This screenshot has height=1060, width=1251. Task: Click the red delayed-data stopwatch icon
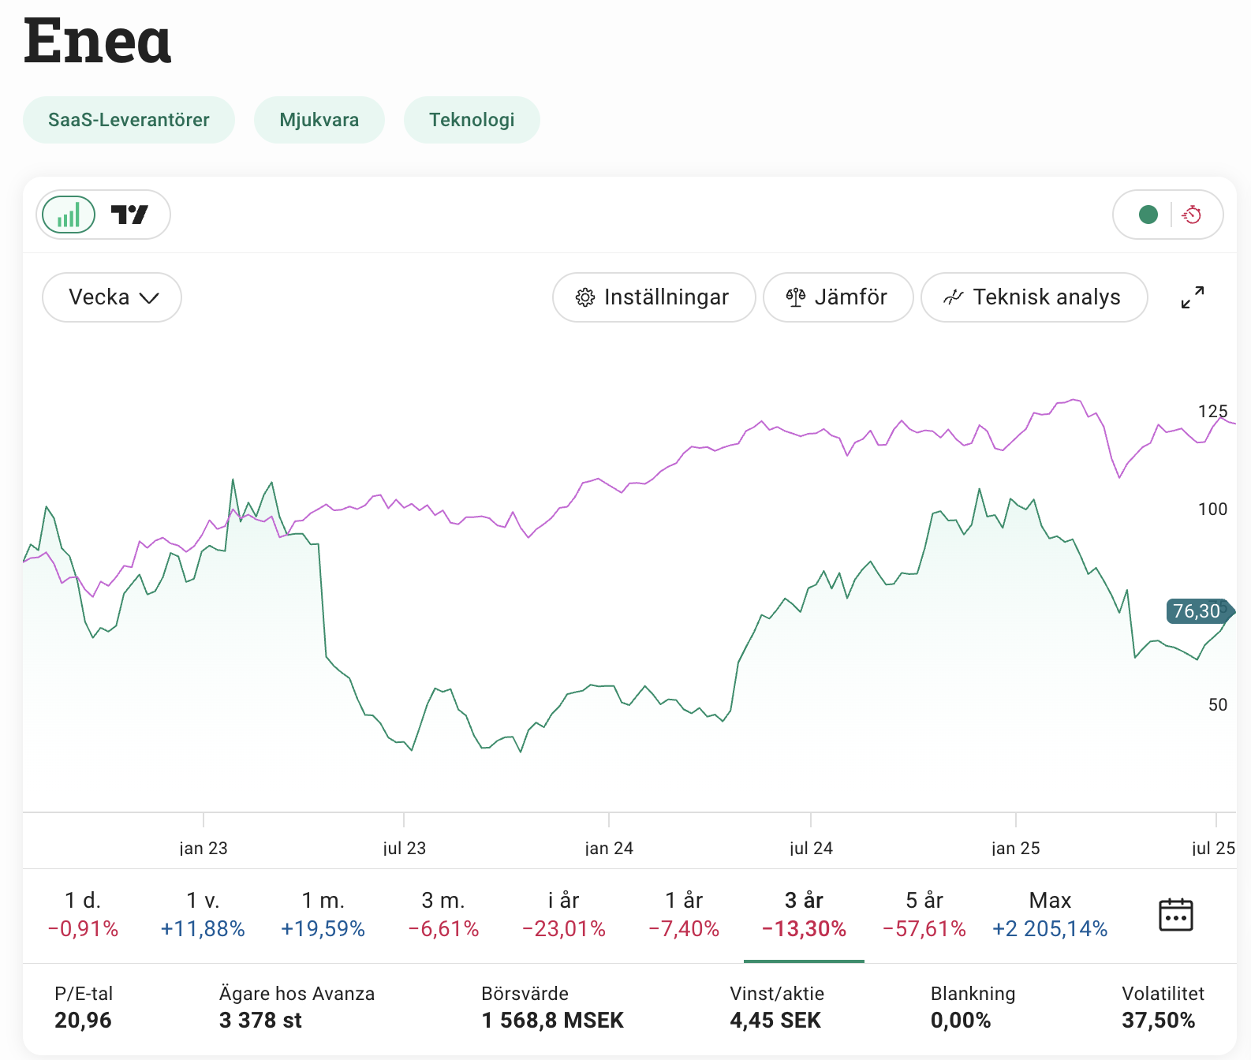[x=1192, y=215]
